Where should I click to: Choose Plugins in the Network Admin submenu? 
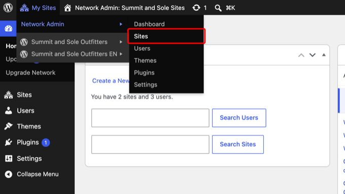tap(144, 73)
